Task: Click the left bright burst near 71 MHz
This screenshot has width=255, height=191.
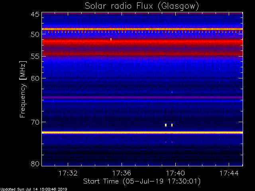Action: [x=166, y=125]
